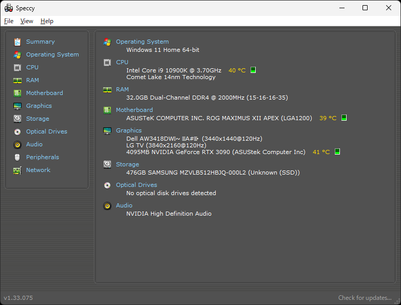Click the GPU temperature 41 °C value
Viewport: 401px width, 305px height.
(x=321, y=152)
